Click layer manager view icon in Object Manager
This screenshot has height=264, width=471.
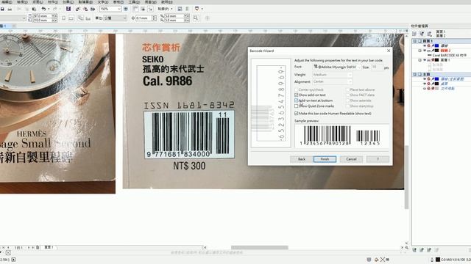[429, 34]
